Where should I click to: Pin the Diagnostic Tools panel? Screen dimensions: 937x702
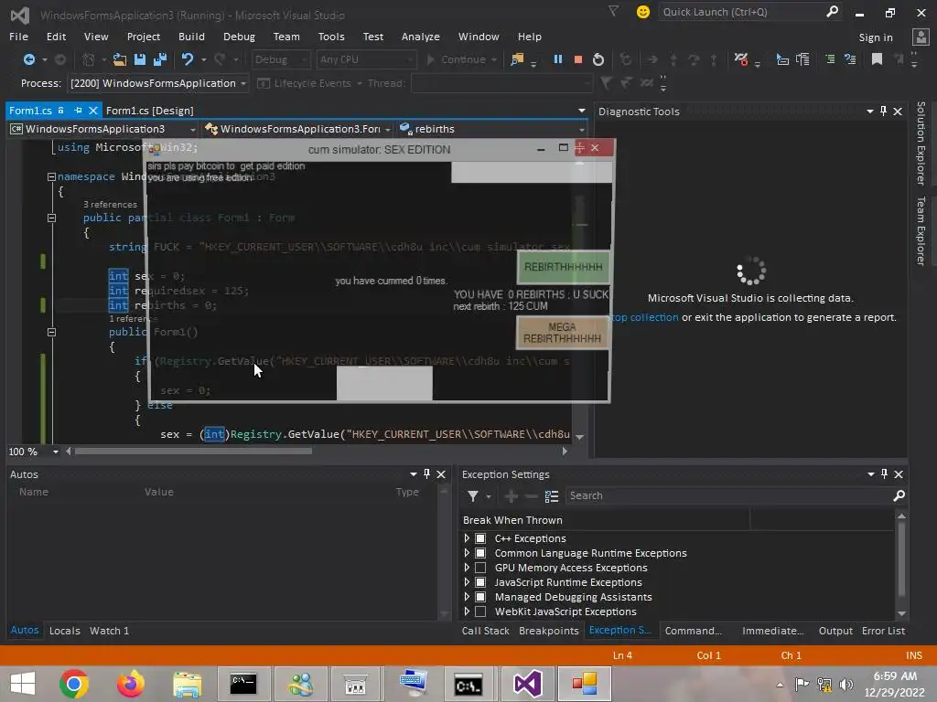click(883, 111)
